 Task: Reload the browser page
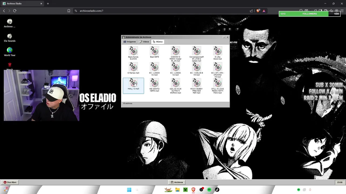click(15, 11)
